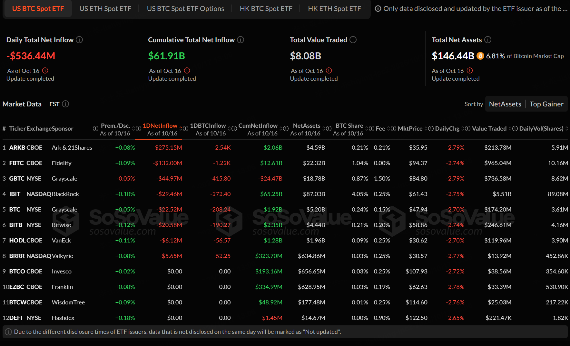Switch to HK BTC Spot ETF tab
This screenshot has width=570, height=346.
tap(266, 9)
